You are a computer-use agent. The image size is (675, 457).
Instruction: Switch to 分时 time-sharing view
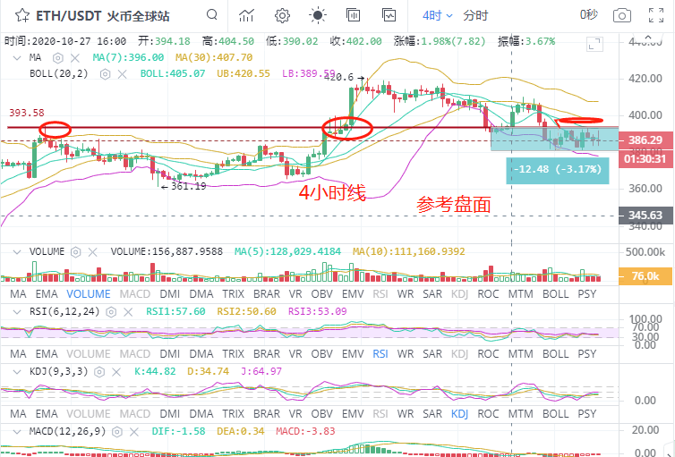click(475, 16)
